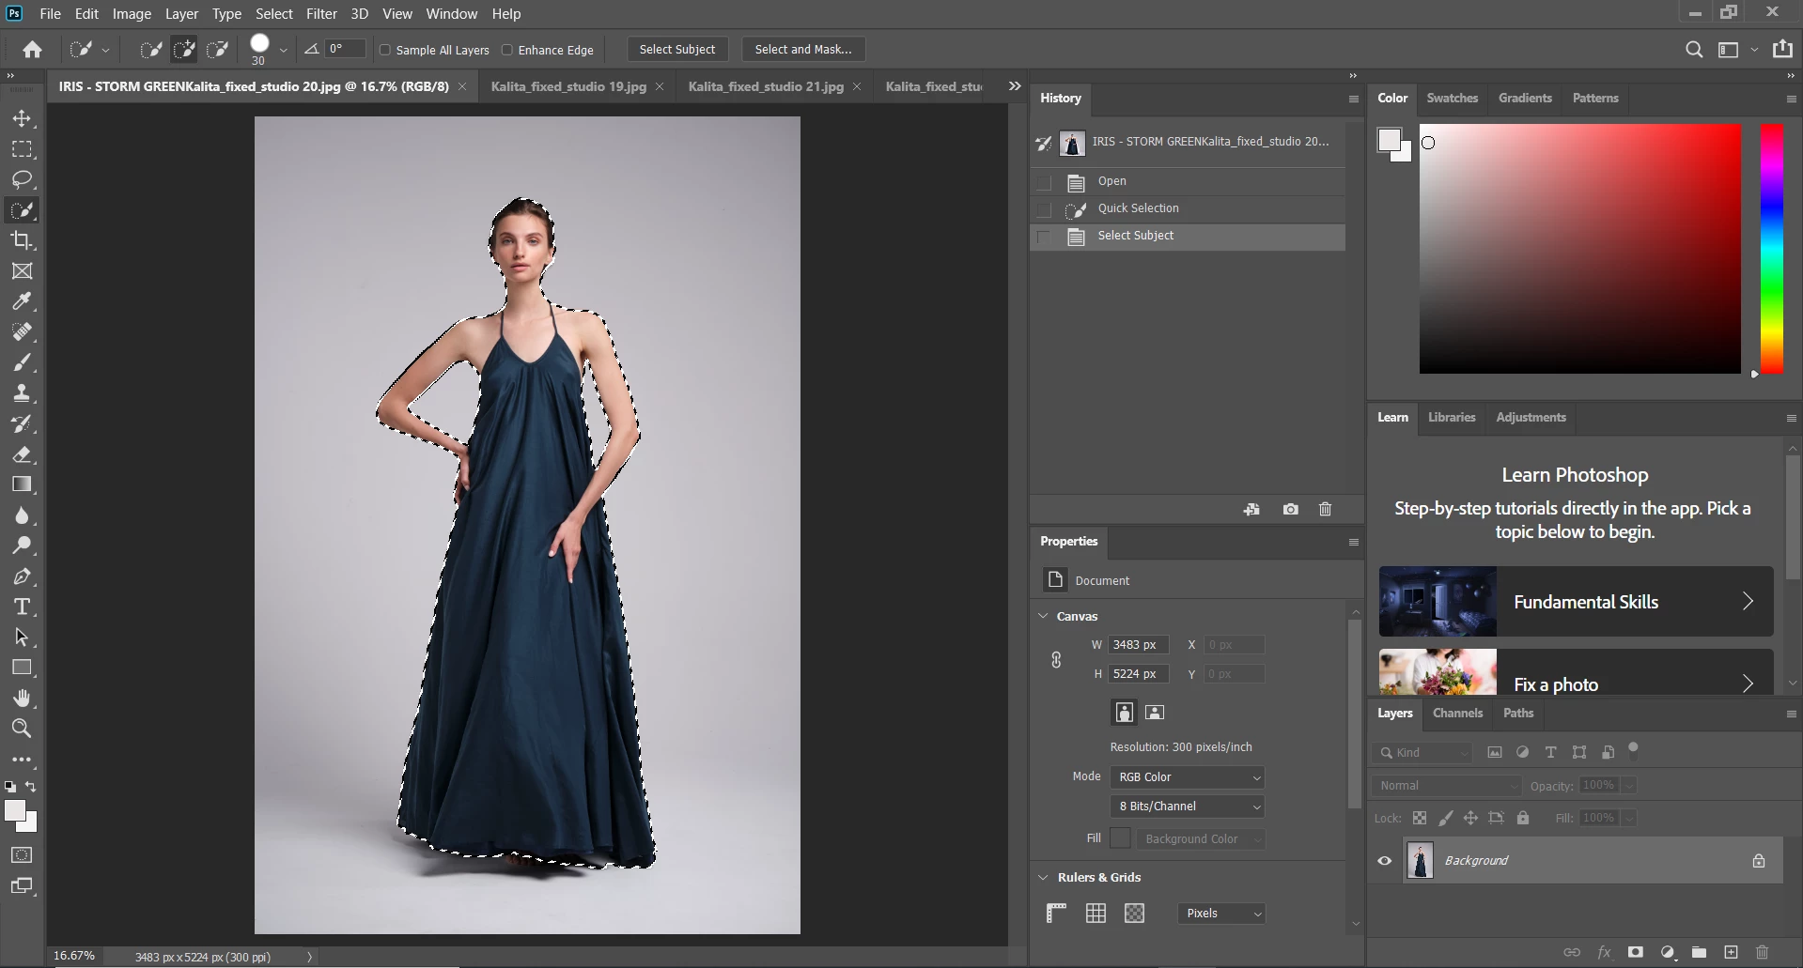This screenshot has width=1803, height=968.
Task: Enable Sample All Layers checkbox
Action: coord(385,50)
